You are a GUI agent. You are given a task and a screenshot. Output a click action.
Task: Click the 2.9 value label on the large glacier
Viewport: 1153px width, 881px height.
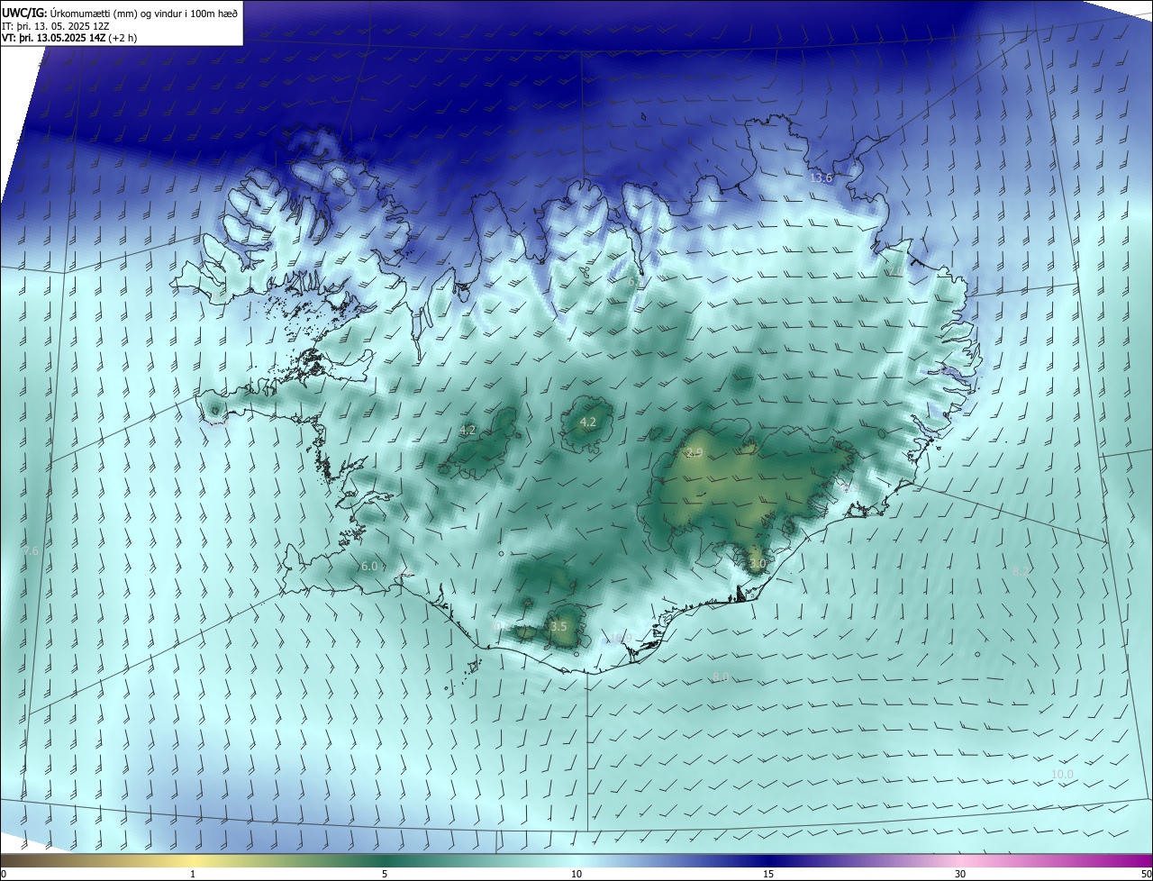click(x=694, y=452)
